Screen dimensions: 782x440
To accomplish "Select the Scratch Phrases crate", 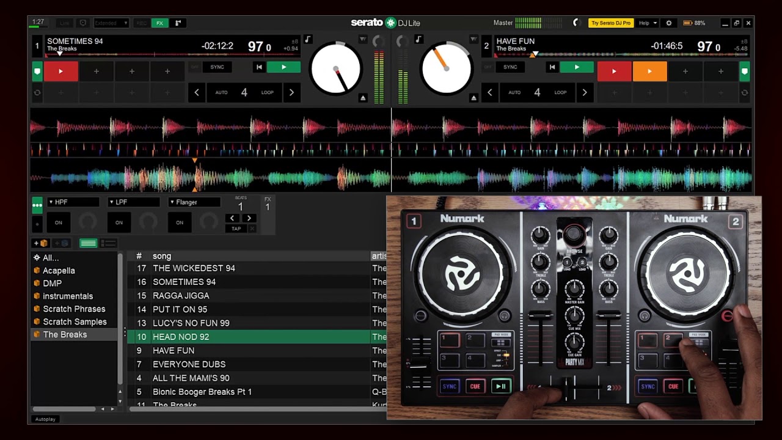I will click(75, 309).
